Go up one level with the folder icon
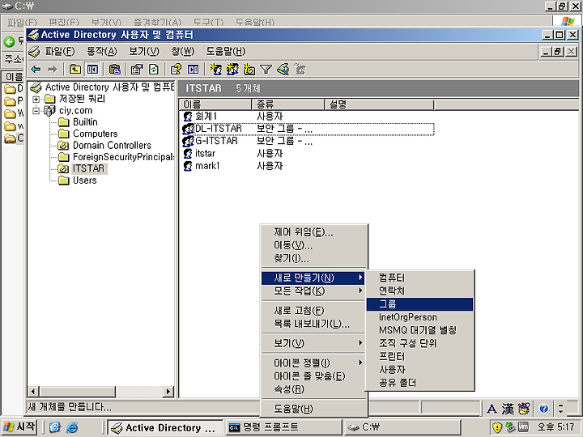 75,70
